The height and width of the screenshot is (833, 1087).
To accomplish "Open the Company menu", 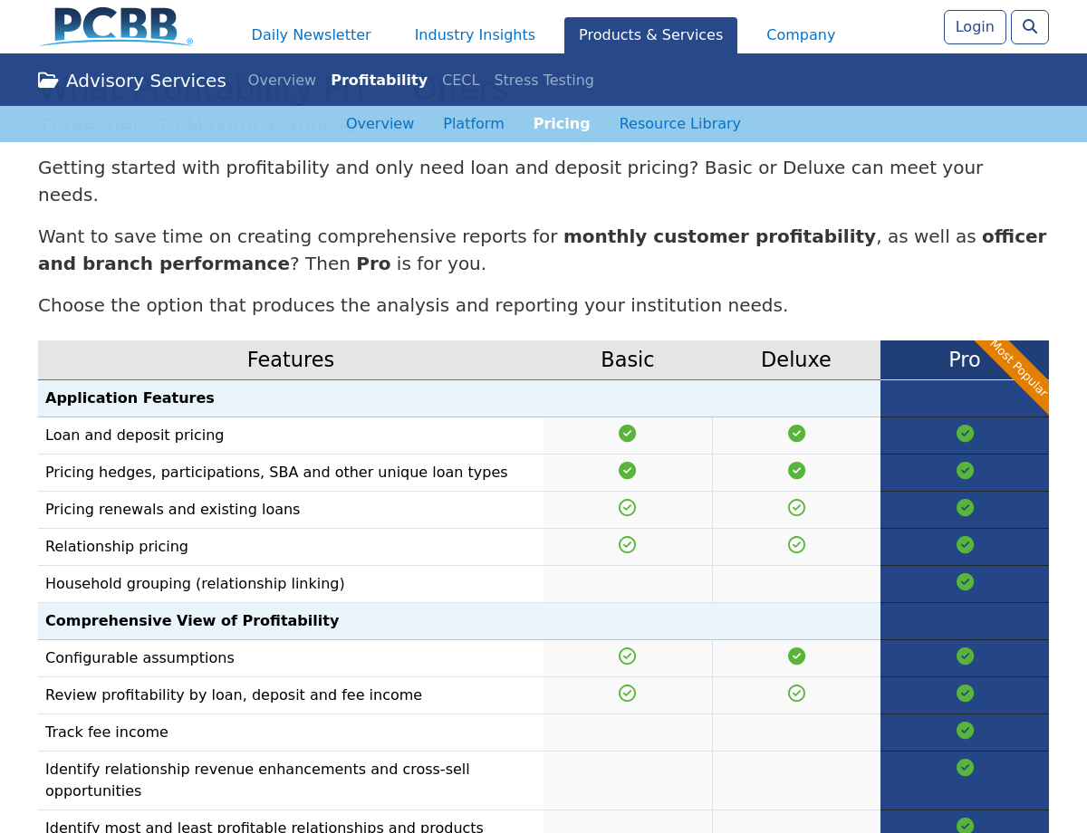I will (x=801, y=35).
